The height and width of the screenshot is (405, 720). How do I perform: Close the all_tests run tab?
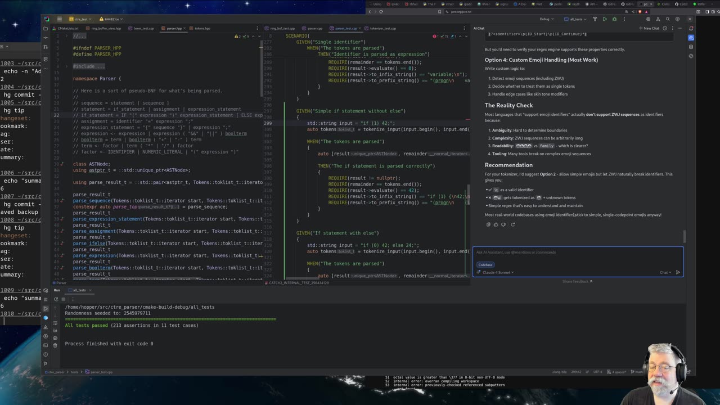pyautogui.click(x=90, y=290)
